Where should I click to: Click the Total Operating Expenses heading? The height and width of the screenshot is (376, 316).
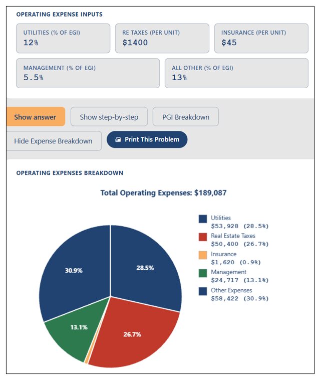[x=163, y=193]
